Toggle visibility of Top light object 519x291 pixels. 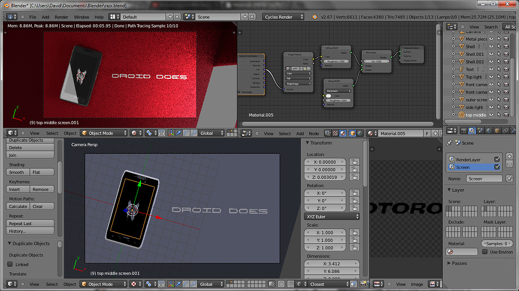click(491, 77)
